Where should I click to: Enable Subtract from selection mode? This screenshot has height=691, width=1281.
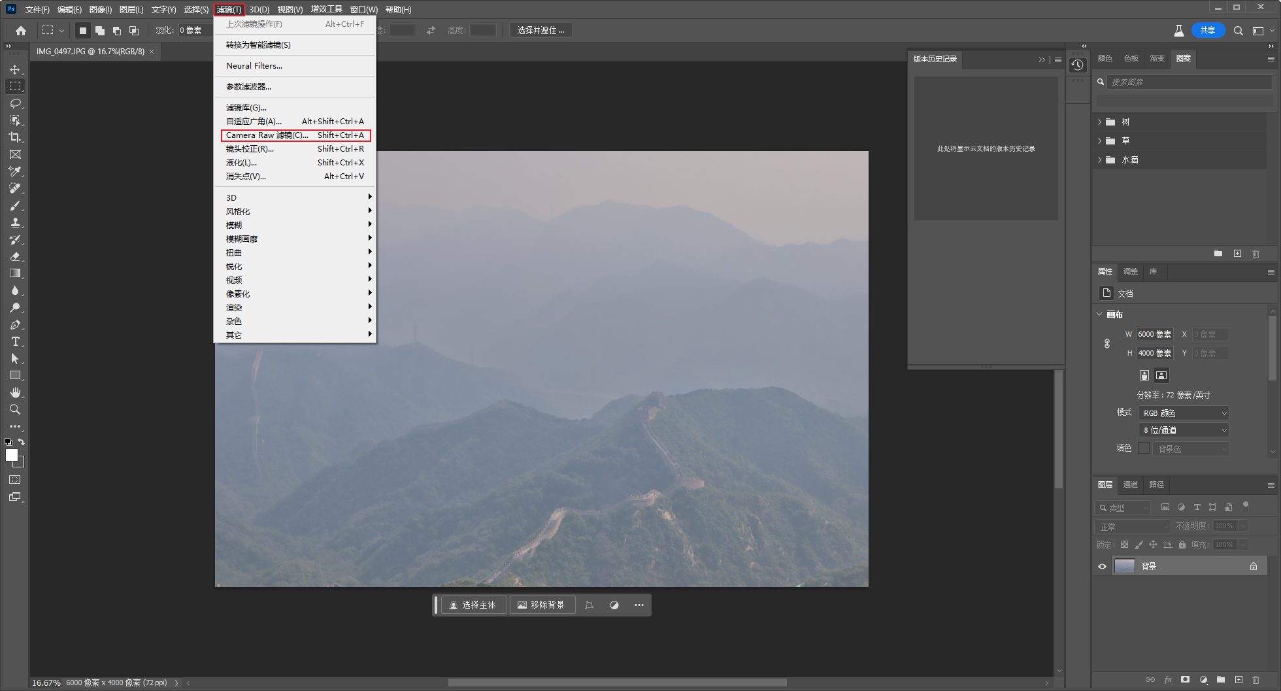[117, 30]
